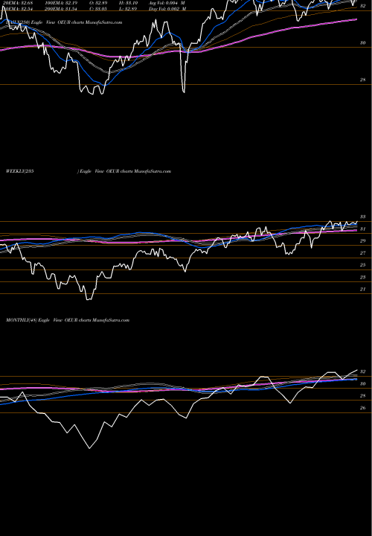372x536 pixels.
Task: Click the 29 price label on weekly chart
Action: click(x=362, y=240)
